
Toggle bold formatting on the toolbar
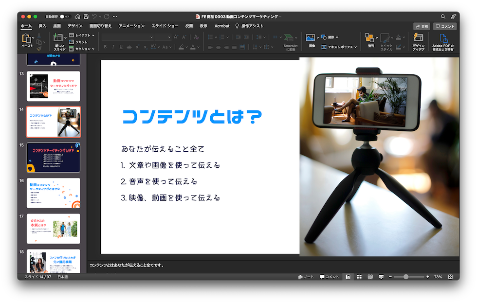[x=105, y=47]
